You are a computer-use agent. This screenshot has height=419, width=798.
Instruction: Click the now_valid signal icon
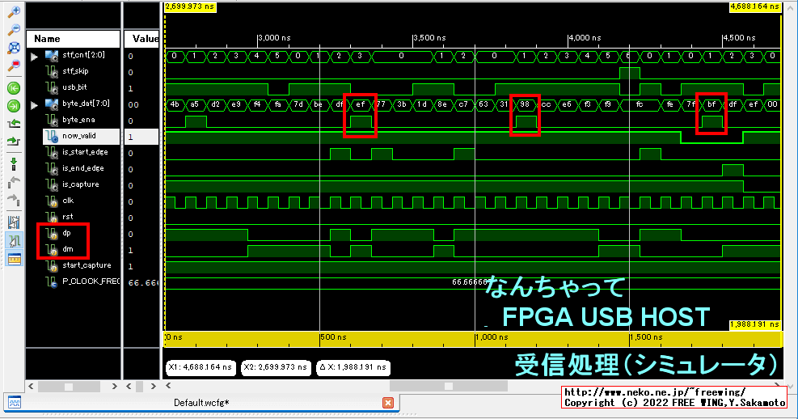[52, 137]
